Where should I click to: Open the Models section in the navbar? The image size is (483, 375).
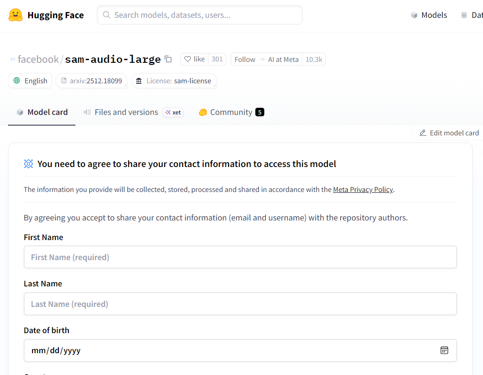[428, 15]
